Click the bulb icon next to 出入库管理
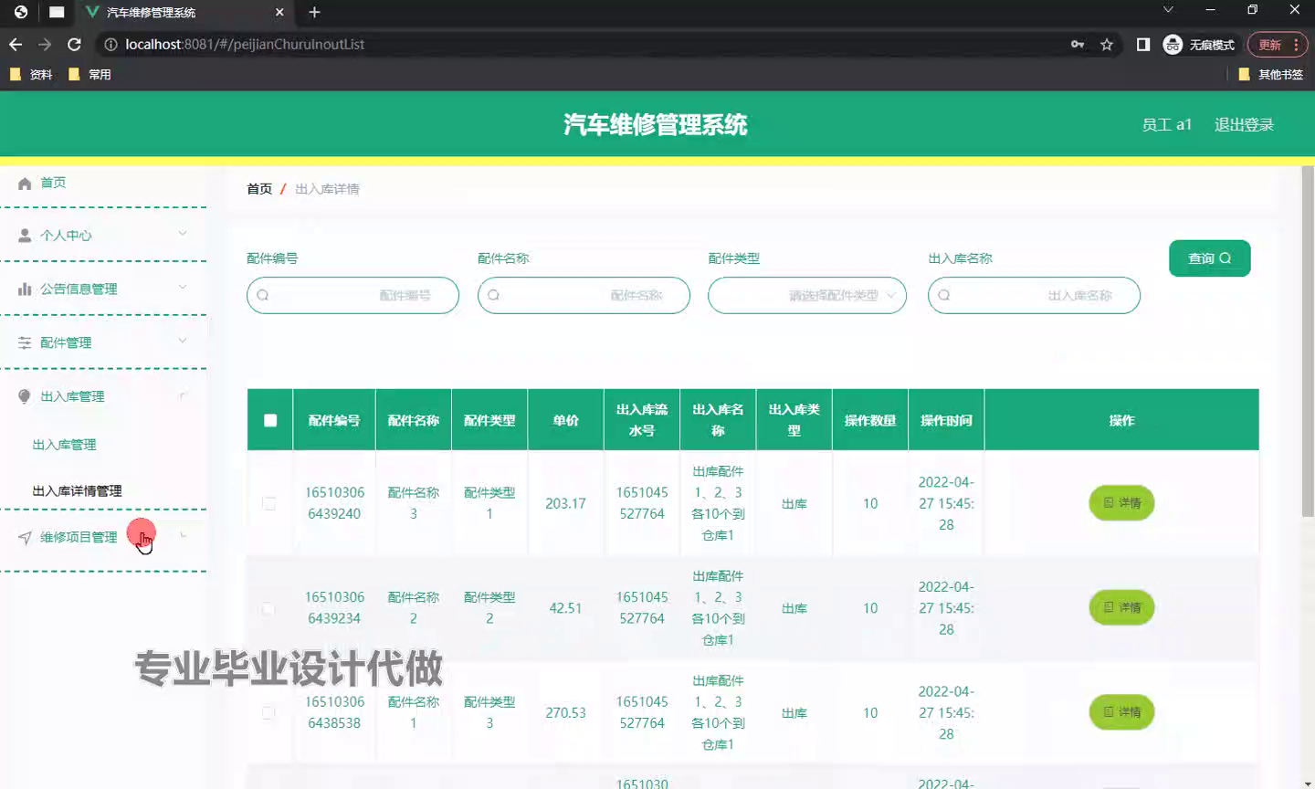1315x789 pixels. [25, 396]
